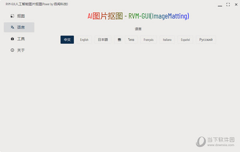Switch the language to 日本語

(103, 39)
